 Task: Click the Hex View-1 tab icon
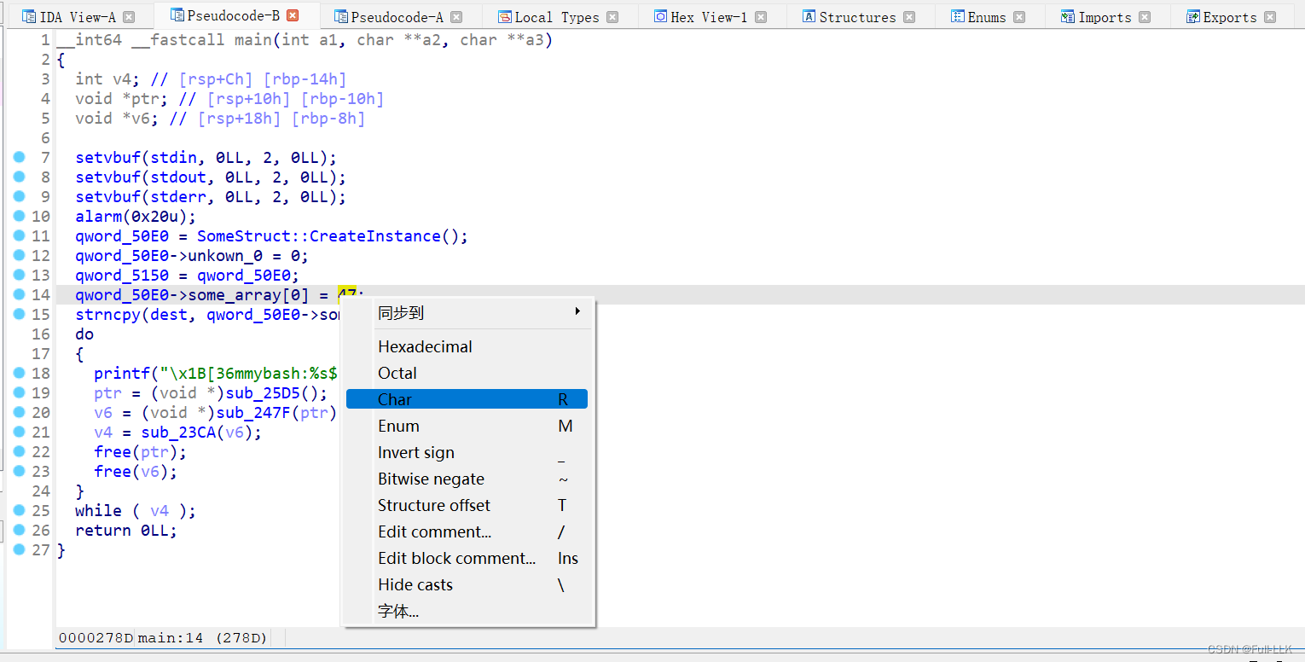(661, 16)
